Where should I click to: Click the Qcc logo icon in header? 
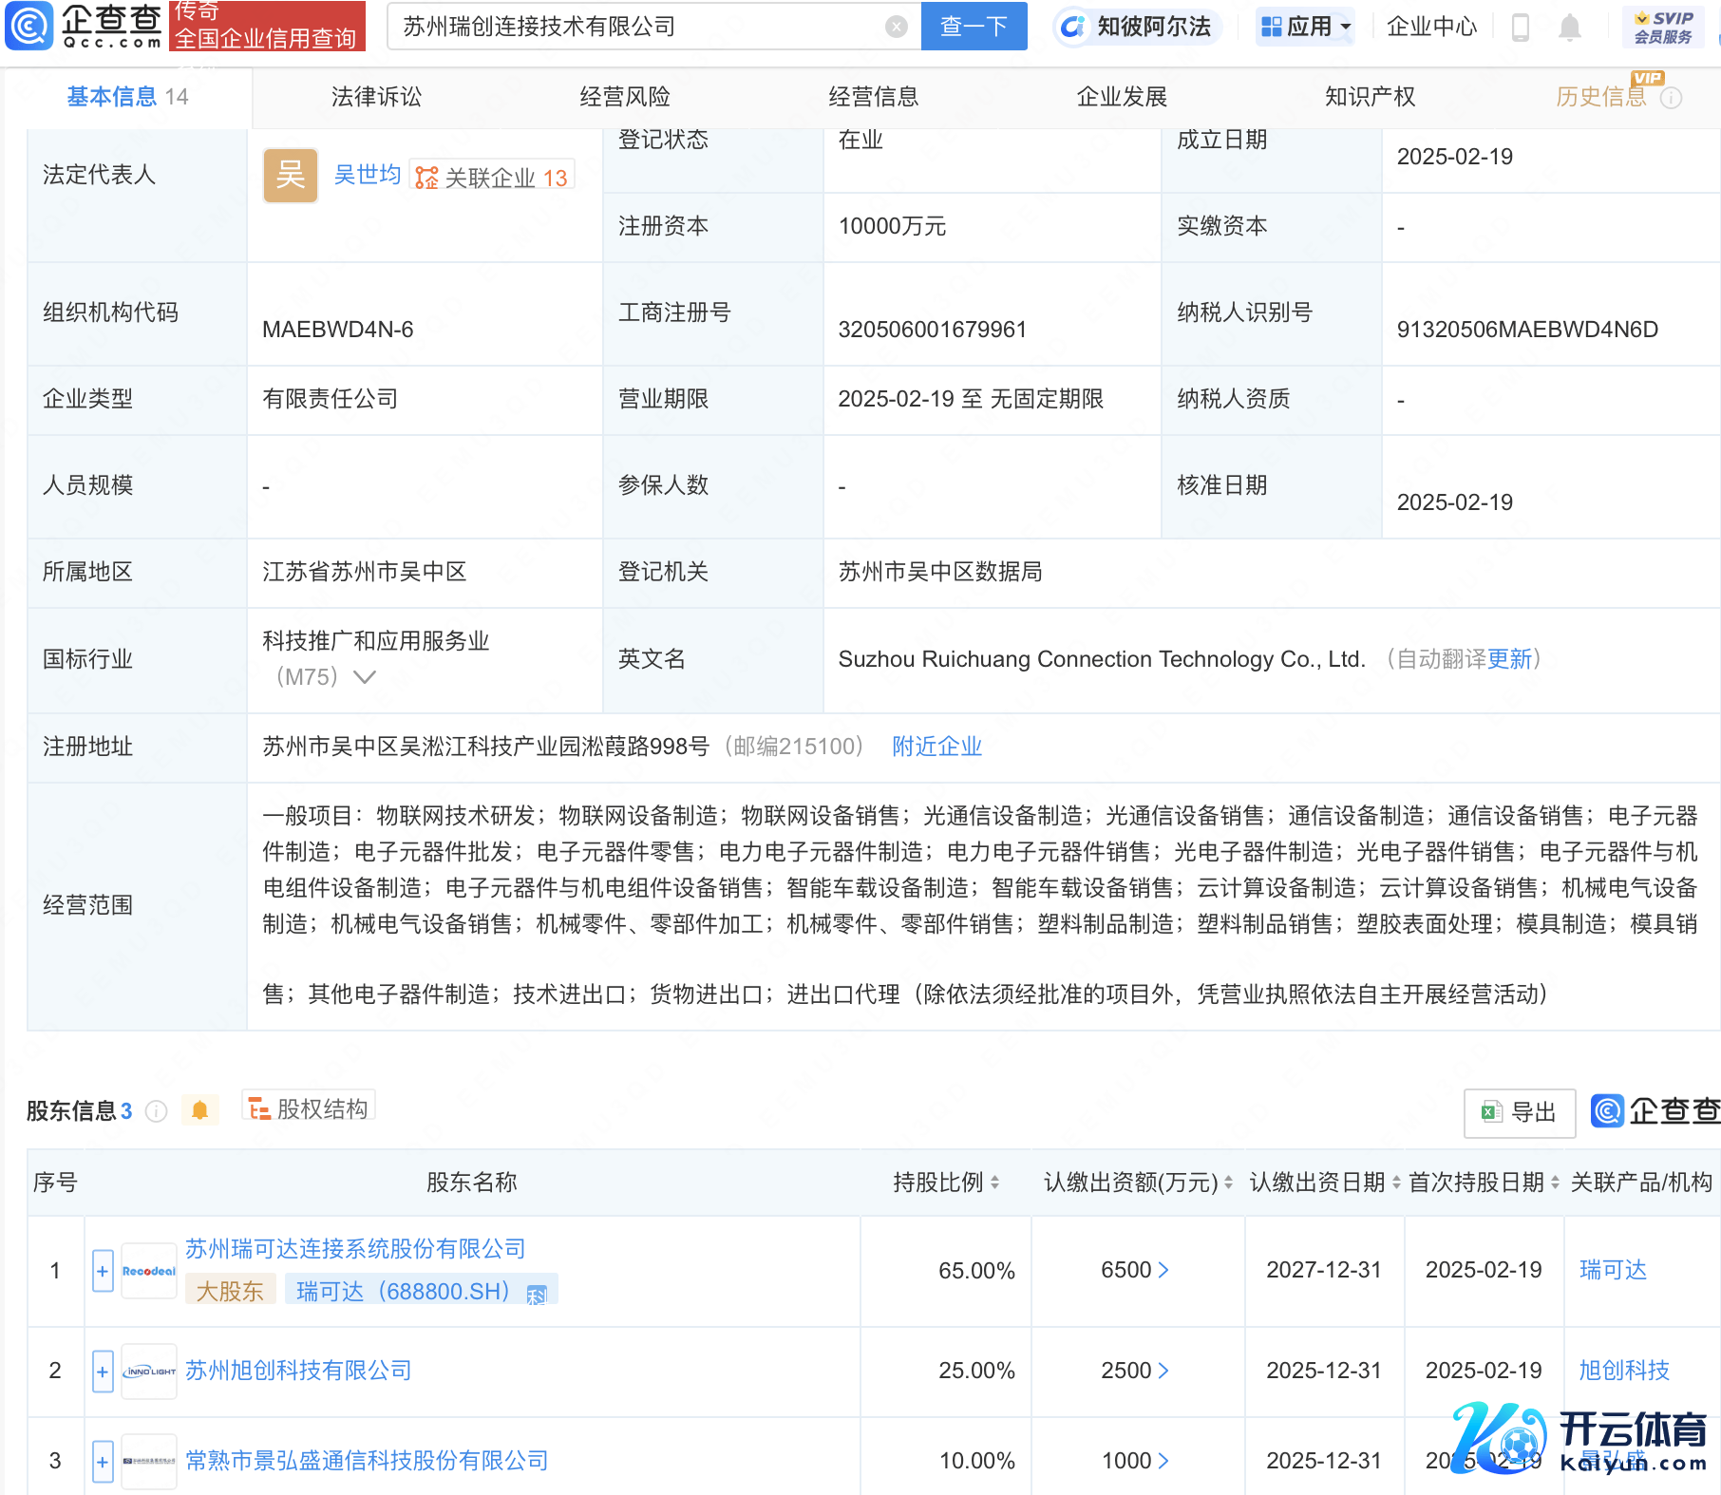pos(28,26)
